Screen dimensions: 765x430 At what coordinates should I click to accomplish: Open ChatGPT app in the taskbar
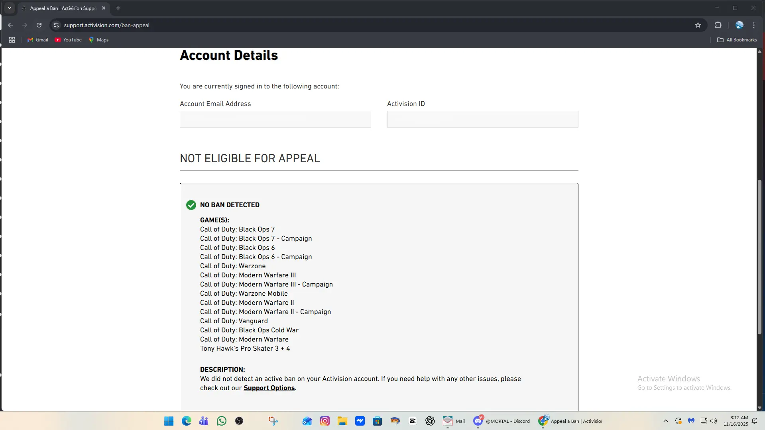pos(430,421)
